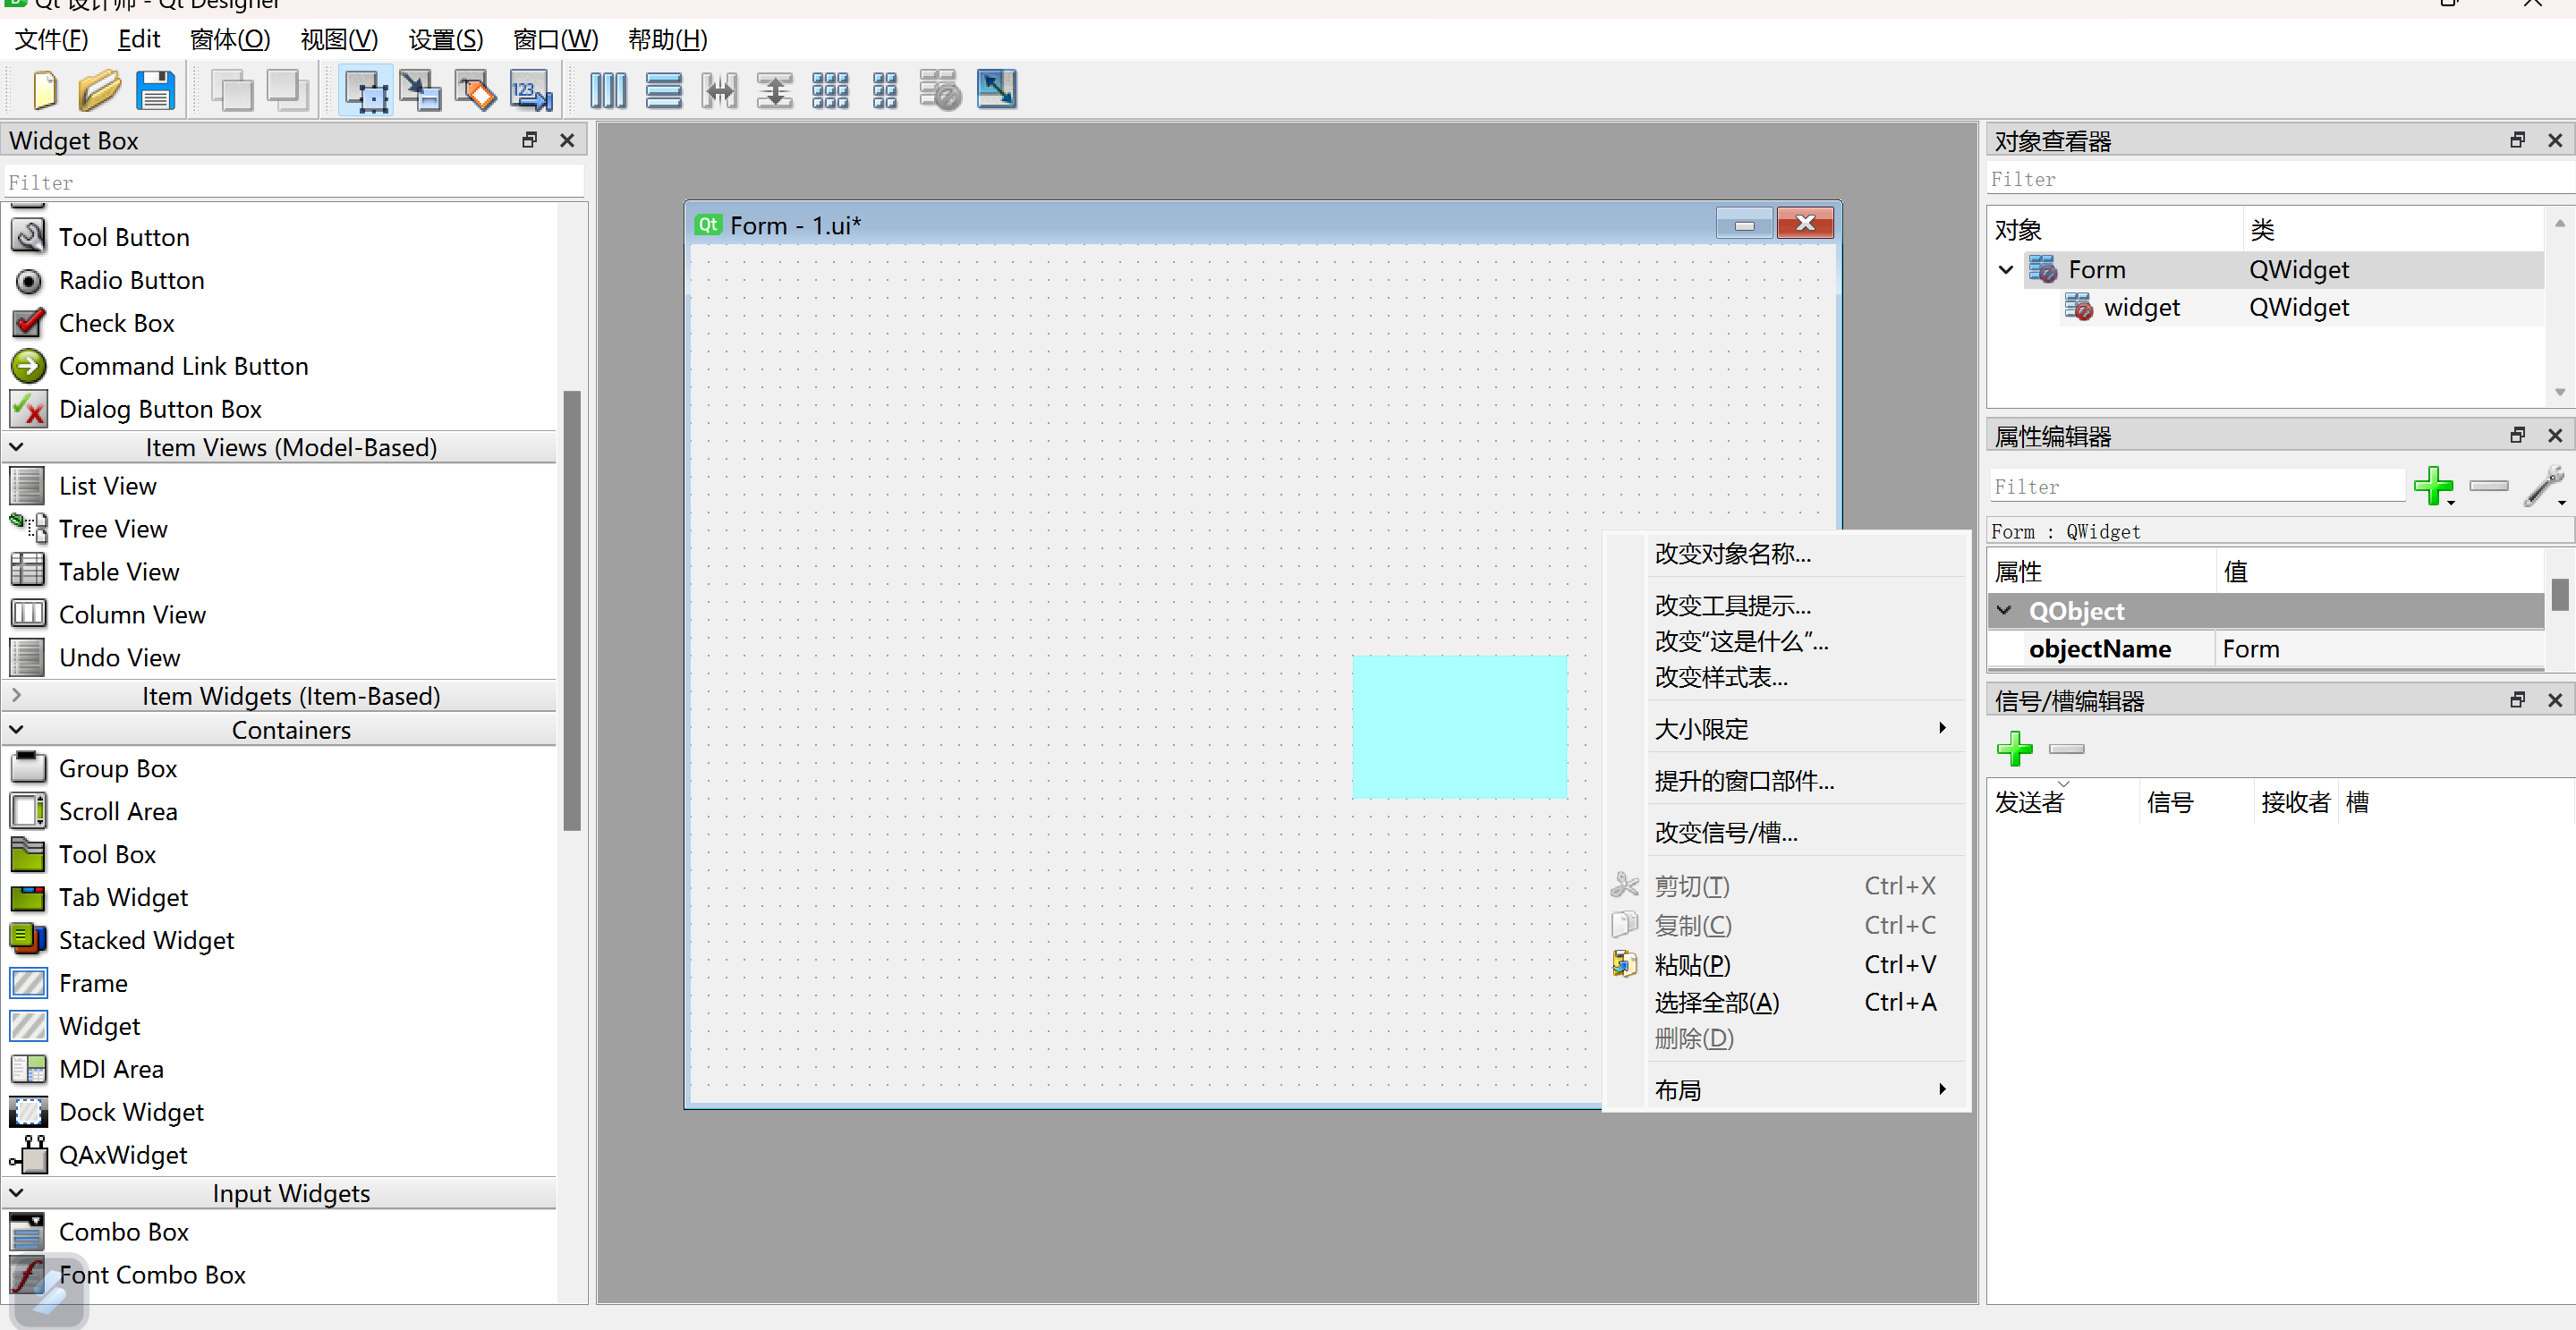Expand the Item Widgets (Item-Based) category
The width and height of the screenshot is (2576, 1330).
pyautogui.click(x=17, y=694)
